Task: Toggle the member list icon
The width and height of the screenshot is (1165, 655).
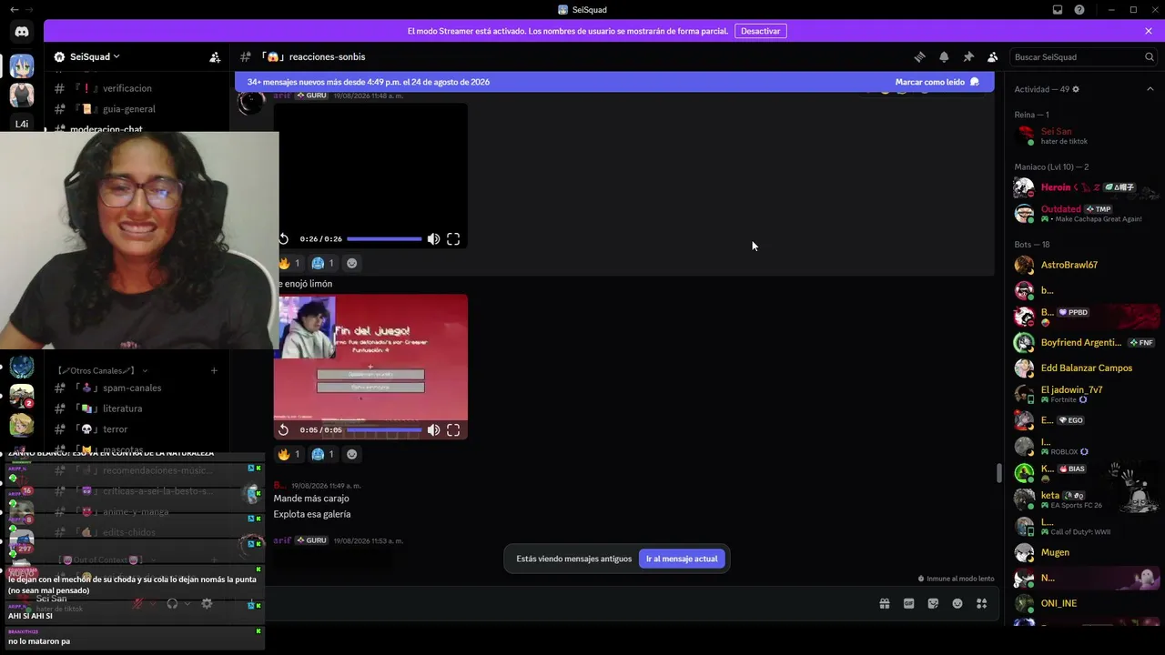Action: tap(993, 56)
